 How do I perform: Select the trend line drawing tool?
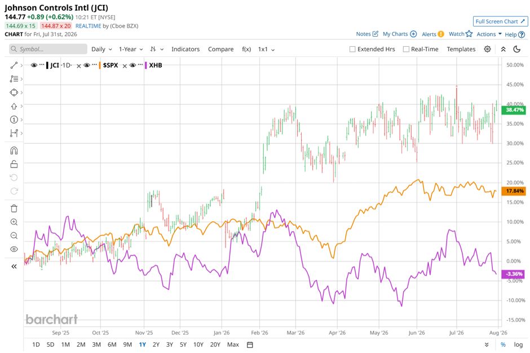click(x=14, y=65)
